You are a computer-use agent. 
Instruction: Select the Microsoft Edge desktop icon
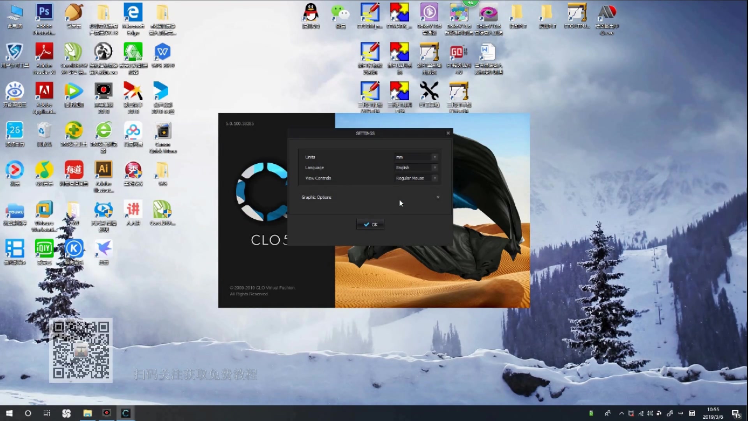(133, 13)
